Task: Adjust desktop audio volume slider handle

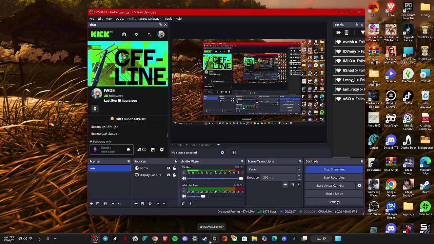Action: [203, 196]
